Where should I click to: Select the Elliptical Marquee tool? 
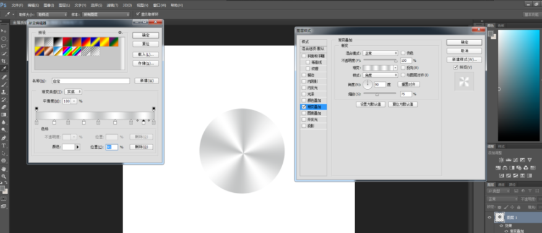(x=4, y=39)
